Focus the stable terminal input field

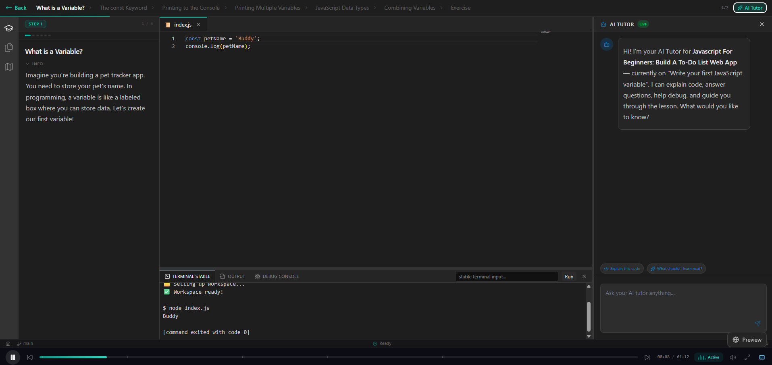(507, 277)
